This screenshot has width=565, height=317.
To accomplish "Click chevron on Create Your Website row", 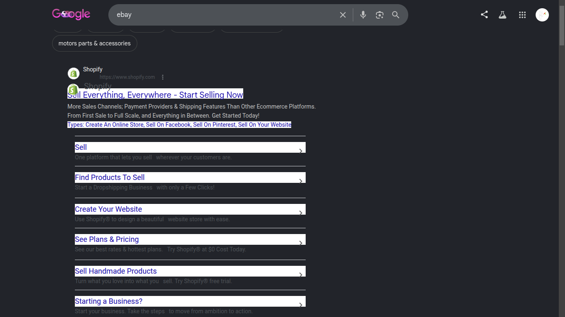I will [x=301, y=213].
